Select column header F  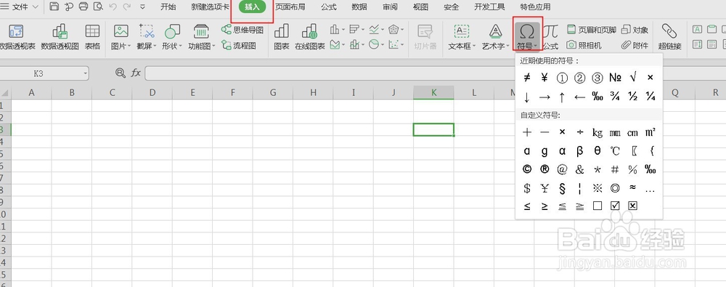(x=232, y=93)
